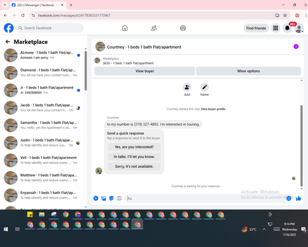Open Sticky Notes from taskbar
Viewport: 308px width, 247px height.
click(x=30, y=214)
